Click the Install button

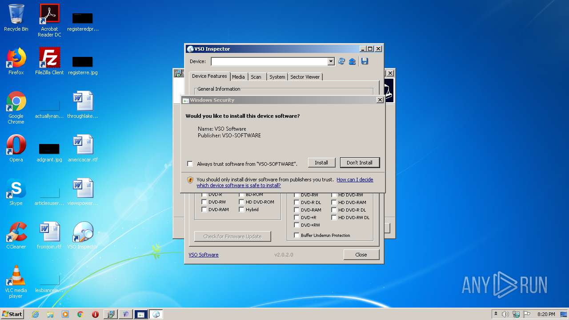(x=321, y=163)
